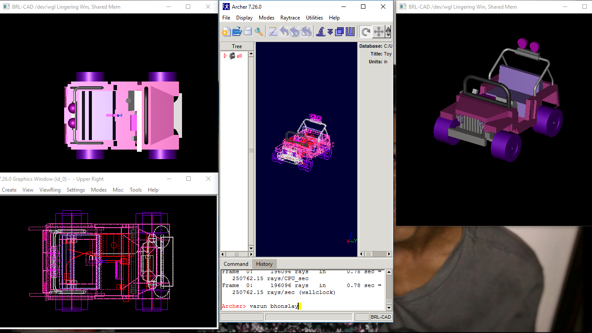Image resolution: width=592 pixels, height=333 pixels.
Task: Click the Open folder icon in Archer toolbar
Action: click(x=237, y=32)
